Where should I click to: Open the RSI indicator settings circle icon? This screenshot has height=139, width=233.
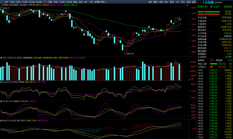tap(1, 73)
